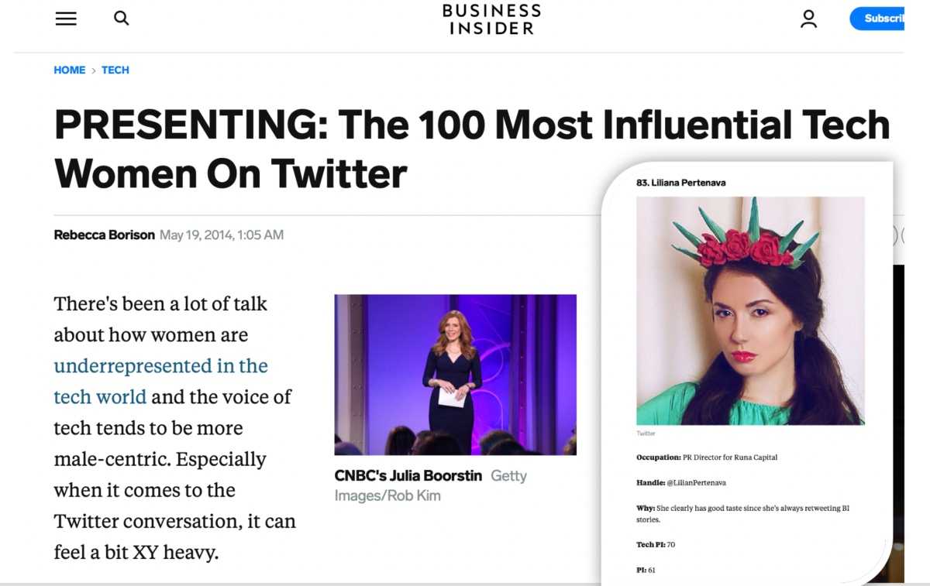Go to the HOME breadcrumb
This screenshot has height=586, width=930.
click(x=69, y=70)
